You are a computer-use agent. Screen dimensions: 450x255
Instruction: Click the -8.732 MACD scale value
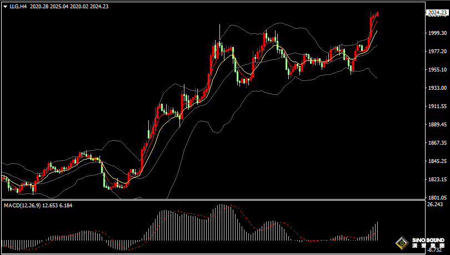pyautogui.click(x=434, y=251)
